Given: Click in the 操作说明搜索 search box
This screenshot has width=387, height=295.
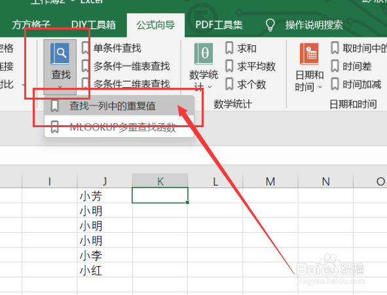Looking at the screenshot, I should tap(314, 25).
